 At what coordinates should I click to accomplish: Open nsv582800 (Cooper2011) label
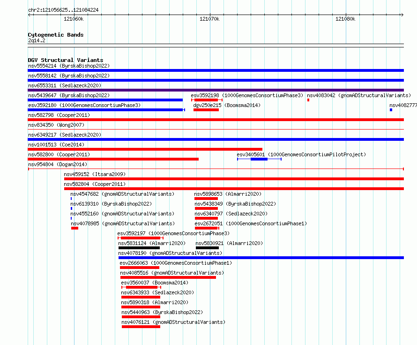pos(59,154)
